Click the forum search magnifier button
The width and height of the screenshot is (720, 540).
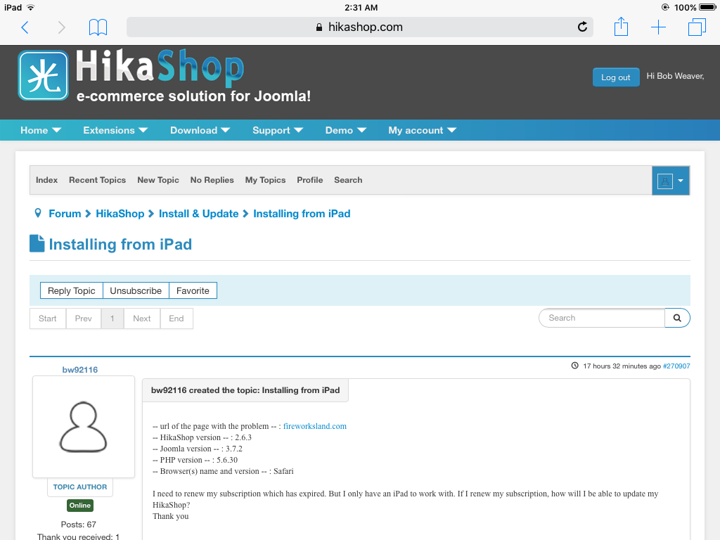(x=677, y=318)
